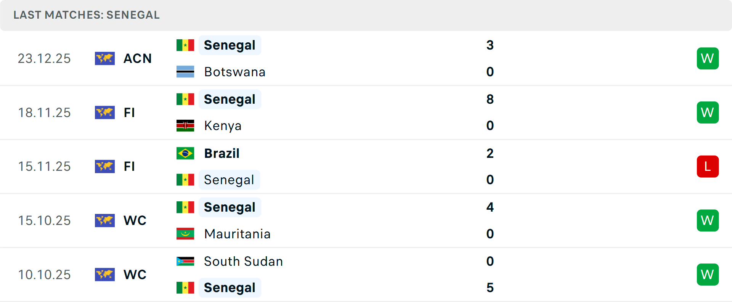
Task: Click the W badge for the Botswana match
Action: pos(708,58)
